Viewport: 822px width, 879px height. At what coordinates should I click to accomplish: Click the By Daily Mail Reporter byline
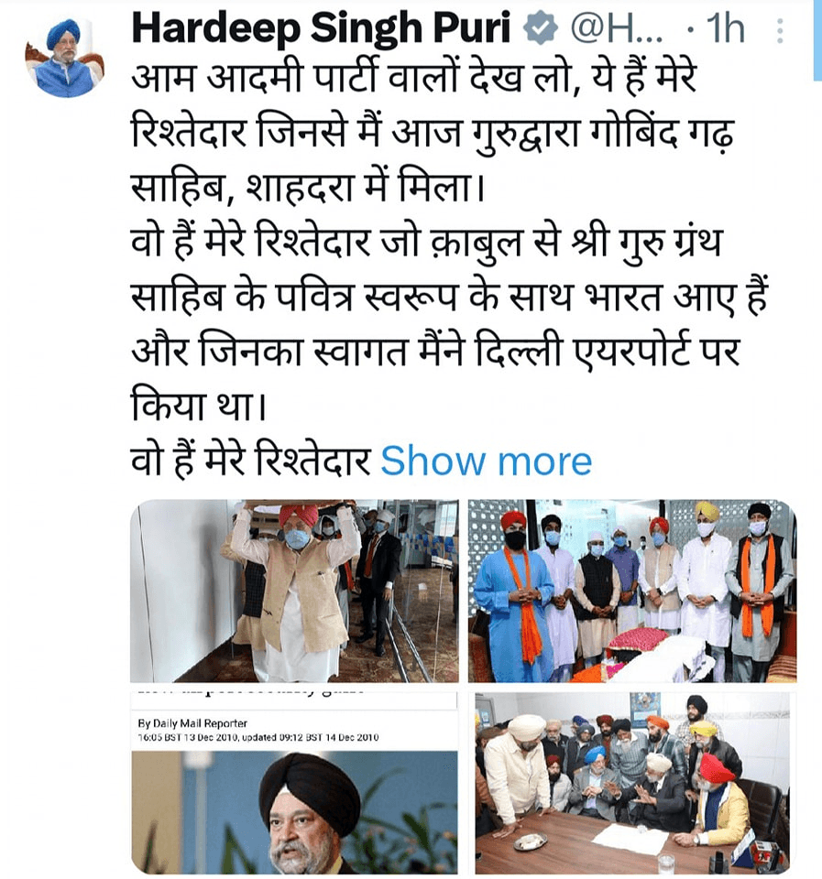(192, 723)
